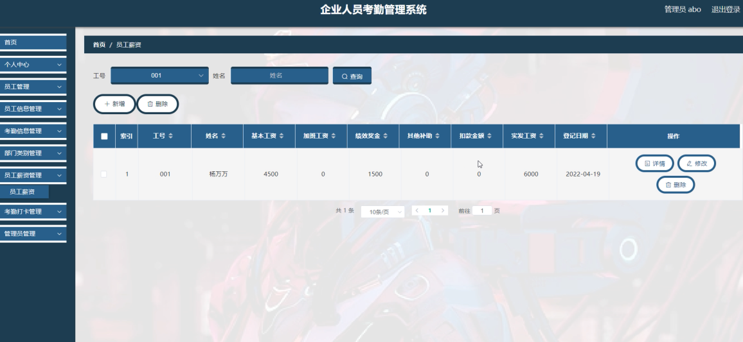Screen dimensions: 743x342
Task: Select the 员工薪资 submenu item
Action: (22, 192)
